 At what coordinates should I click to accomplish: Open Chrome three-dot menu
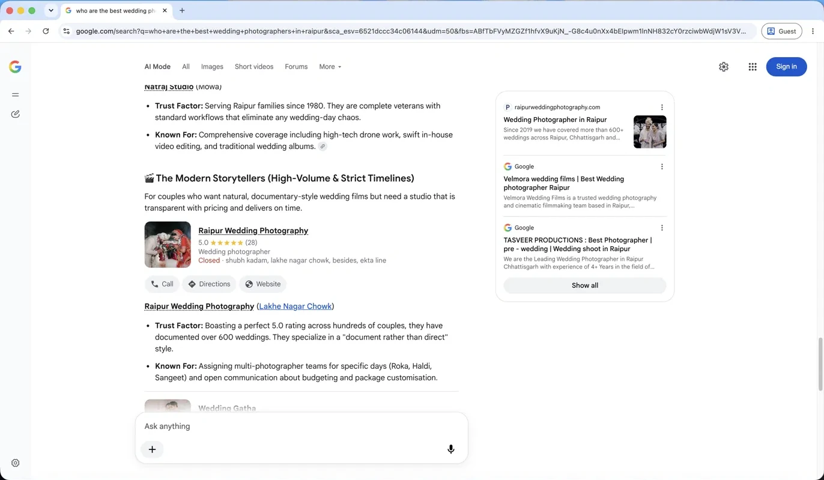(x=813, y=31)
